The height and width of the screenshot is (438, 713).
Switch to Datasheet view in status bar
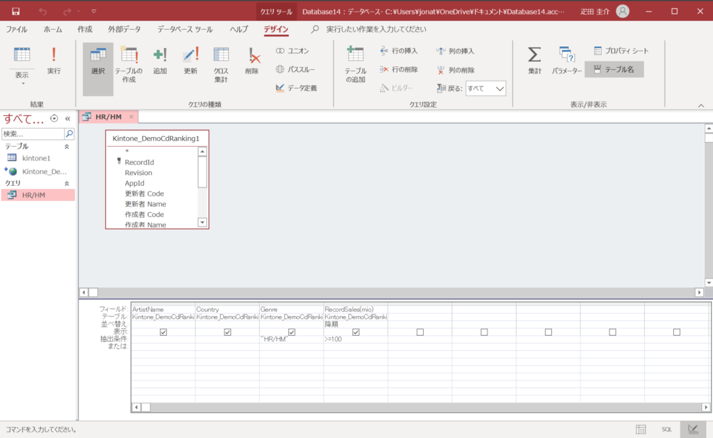click(x=641, y=429)
